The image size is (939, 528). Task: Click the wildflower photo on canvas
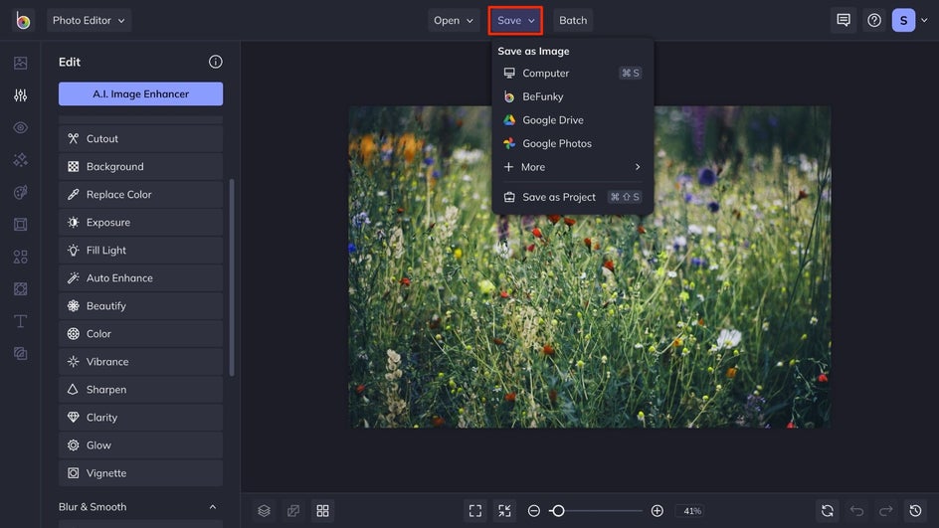click(590, 267)
